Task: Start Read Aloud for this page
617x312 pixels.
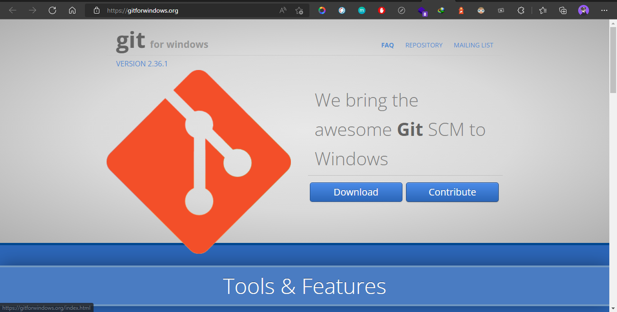Action: 283,10
